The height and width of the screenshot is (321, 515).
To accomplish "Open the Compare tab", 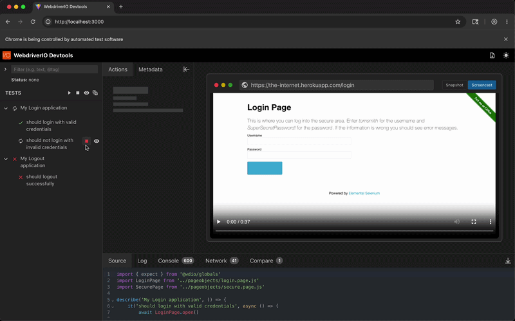I will coord(266,261).
